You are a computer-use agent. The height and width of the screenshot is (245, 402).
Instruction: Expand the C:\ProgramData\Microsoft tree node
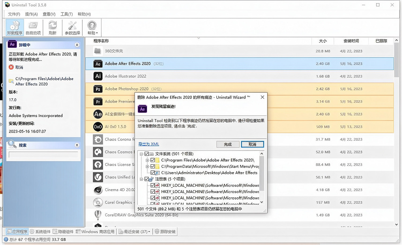coord(147,167)
